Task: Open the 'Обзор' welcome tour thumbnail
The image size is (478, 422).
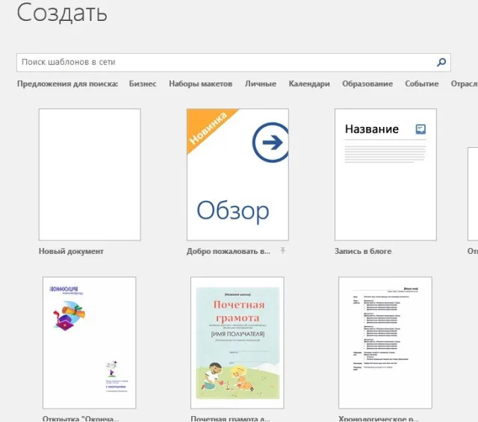Action: (x=238, y=175)
